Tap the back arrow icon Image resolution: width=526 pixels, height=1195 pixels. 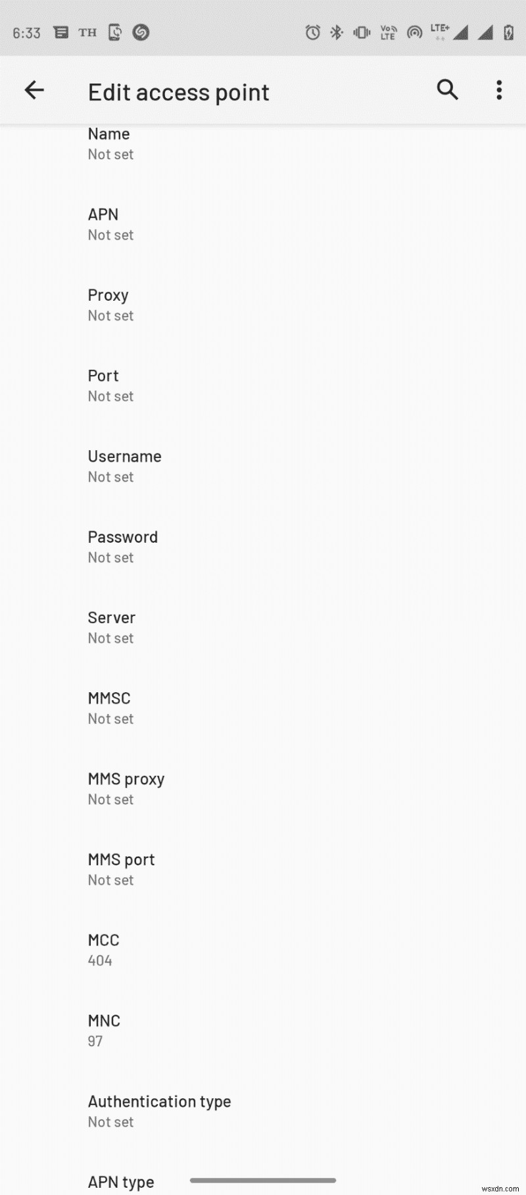[x=34, y=90]
